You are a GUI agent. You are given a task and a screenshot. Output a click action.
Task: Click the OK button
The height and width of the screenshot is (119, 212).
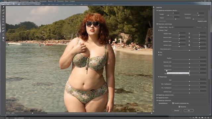click(x=189, y=110)
